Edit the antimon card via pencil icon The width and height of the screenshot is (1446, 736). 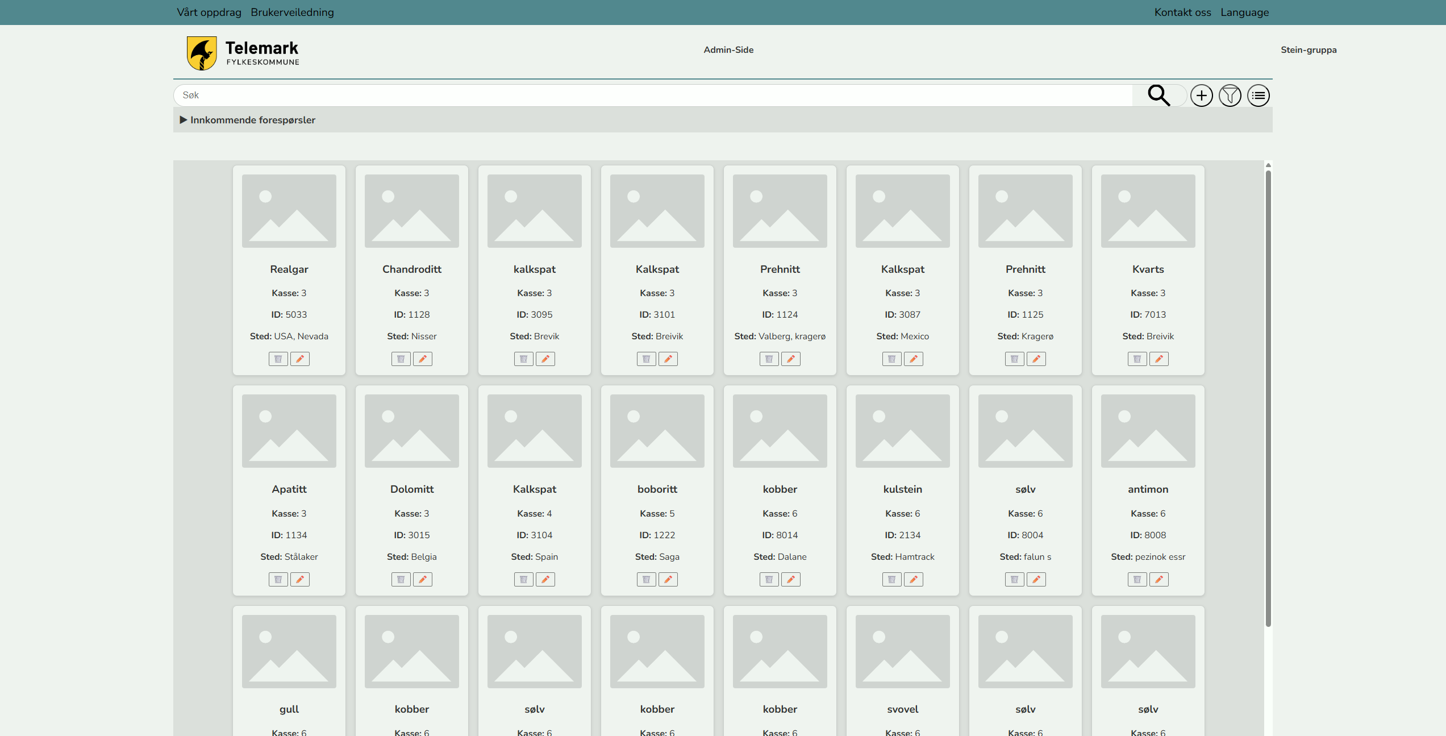1159,580
